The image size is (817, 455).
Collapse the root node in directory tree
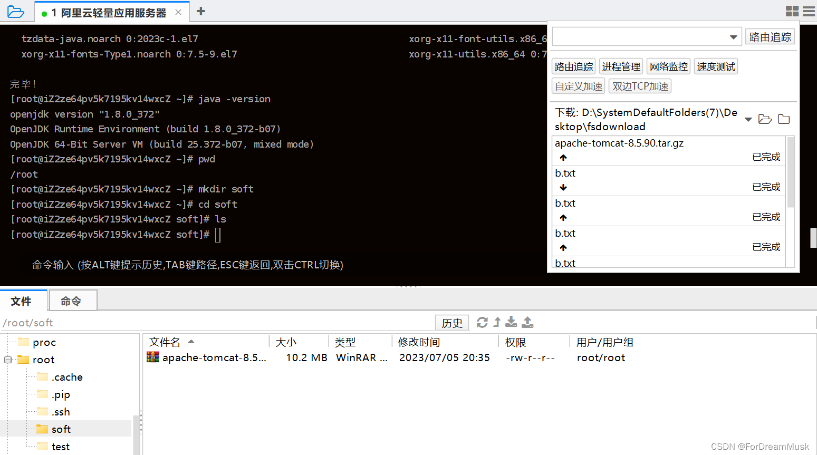[7, 359]
